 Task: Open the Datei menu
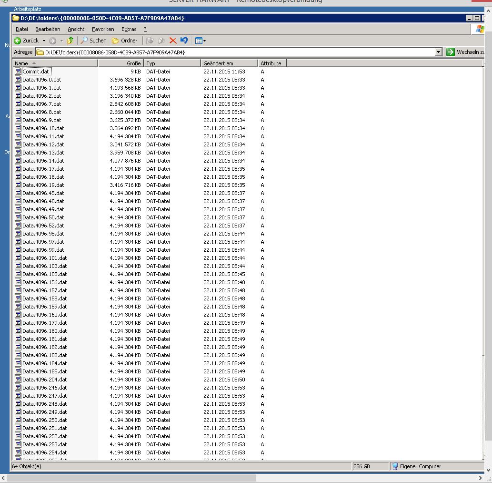tap(22, 29)
